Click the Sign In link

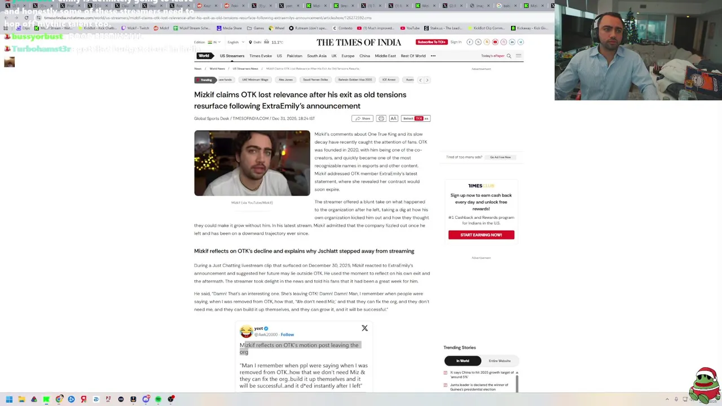(x=456, y=42)
